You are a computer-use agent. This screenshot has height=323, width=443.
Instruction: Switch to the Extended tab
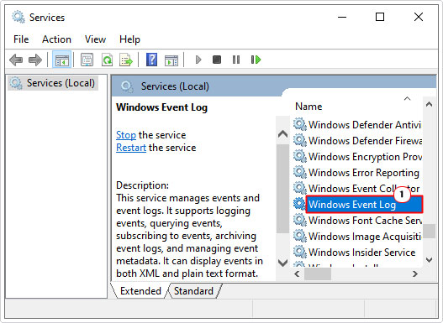[140, 291]
